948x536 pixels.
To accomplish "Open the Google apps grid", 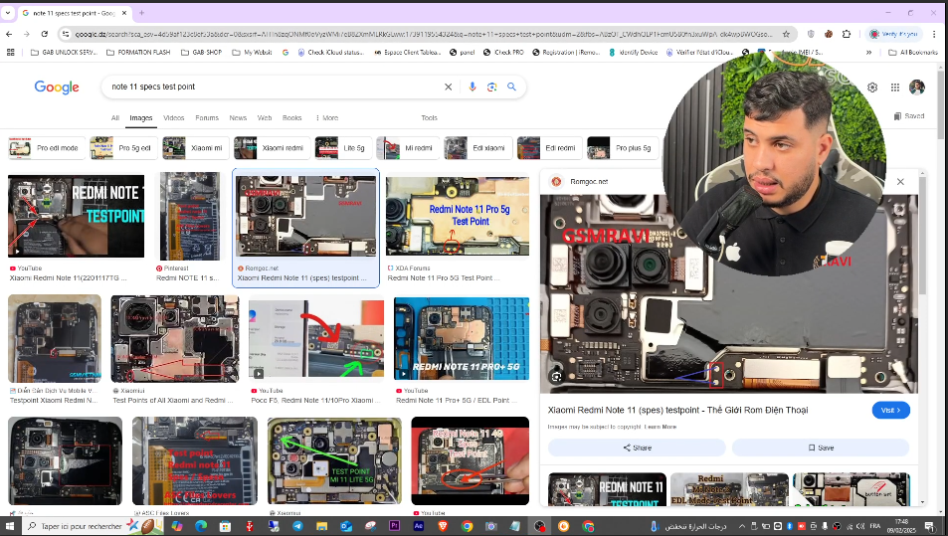I will [x=895, y=88].
